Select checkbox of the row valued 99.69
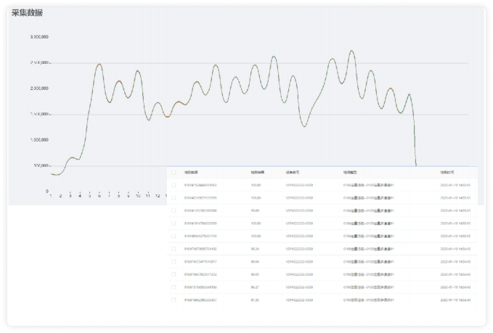 point(173,210)
